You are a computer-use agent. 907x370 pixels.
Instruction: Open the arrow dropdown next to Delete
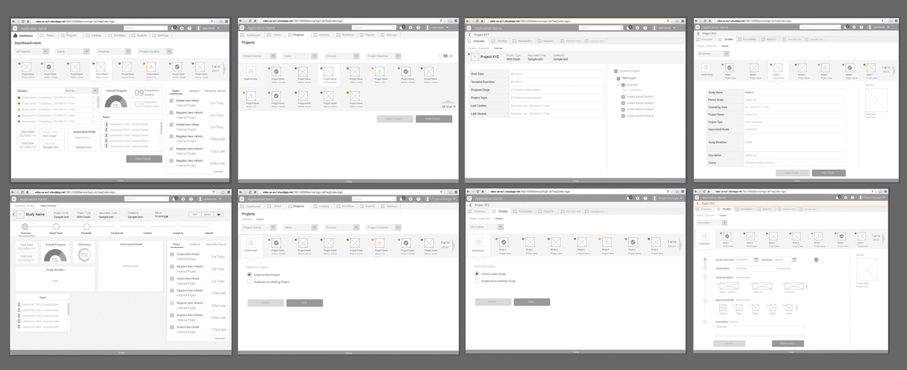[219, 215]
